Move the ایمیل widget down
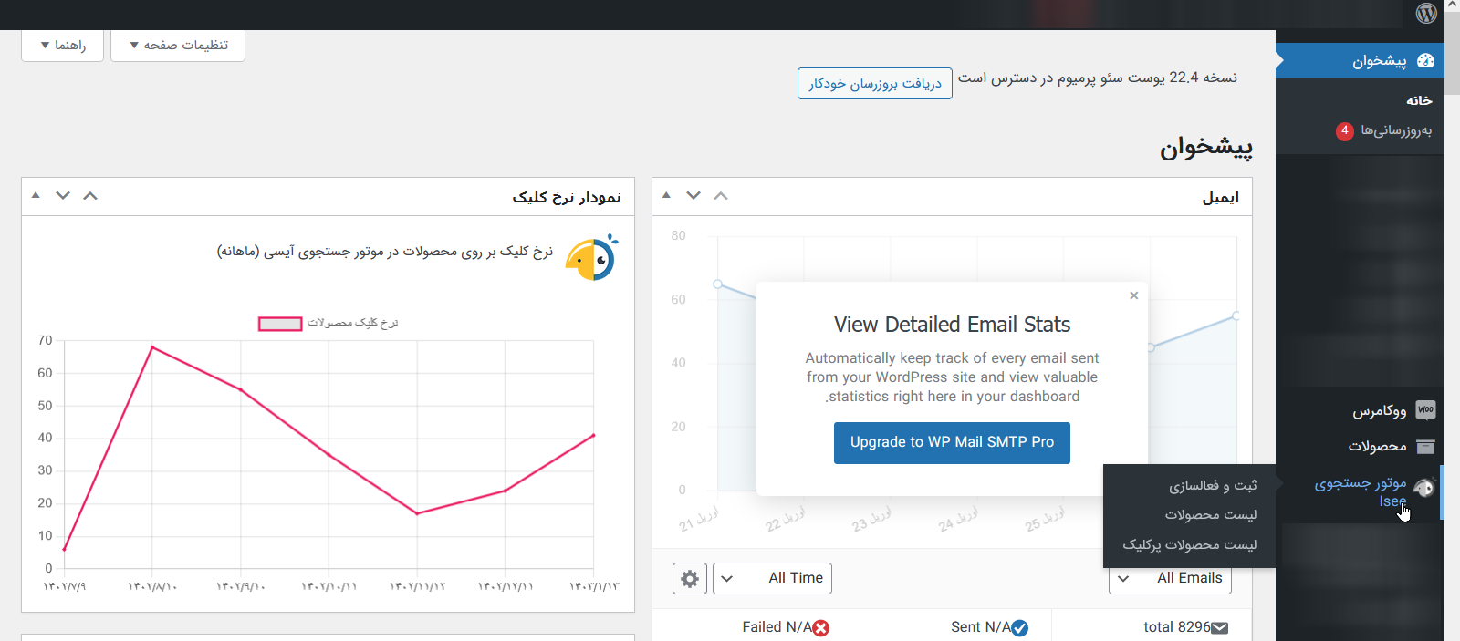 [x=693, y=195]
